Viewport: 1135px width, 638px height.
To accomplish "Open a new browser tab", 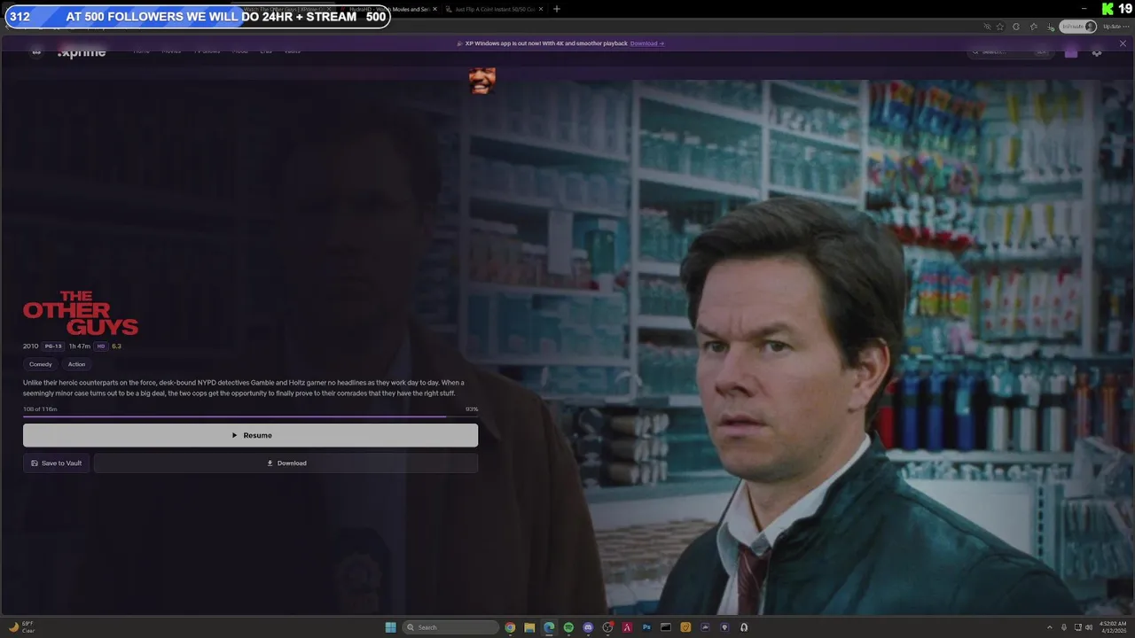I will [x=557, y=9].
